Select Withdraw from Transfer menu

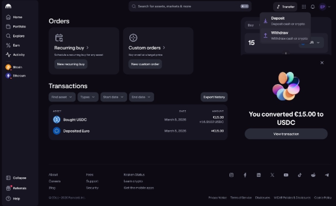click(x=285, y=36)
